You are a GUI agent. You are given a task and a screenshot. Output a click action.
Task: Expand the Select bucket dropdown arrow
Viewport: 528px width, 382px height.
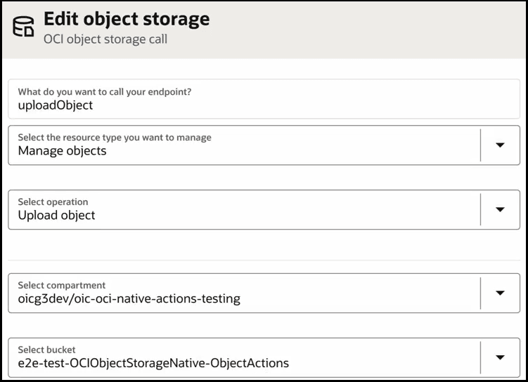500,357
